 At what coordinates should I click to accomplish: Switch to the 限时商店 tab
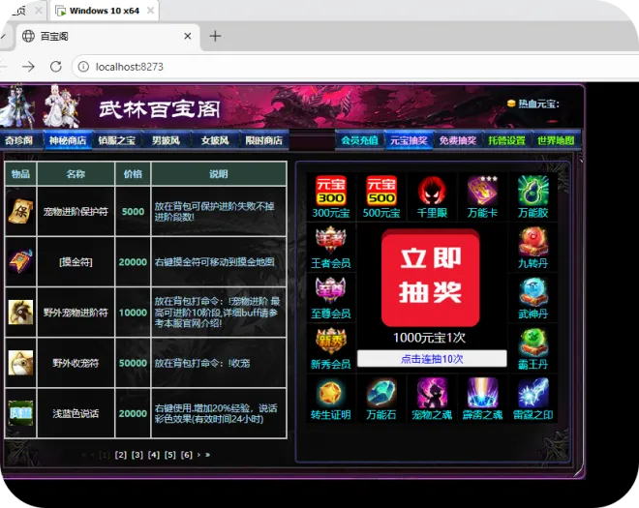coord(264,140)
